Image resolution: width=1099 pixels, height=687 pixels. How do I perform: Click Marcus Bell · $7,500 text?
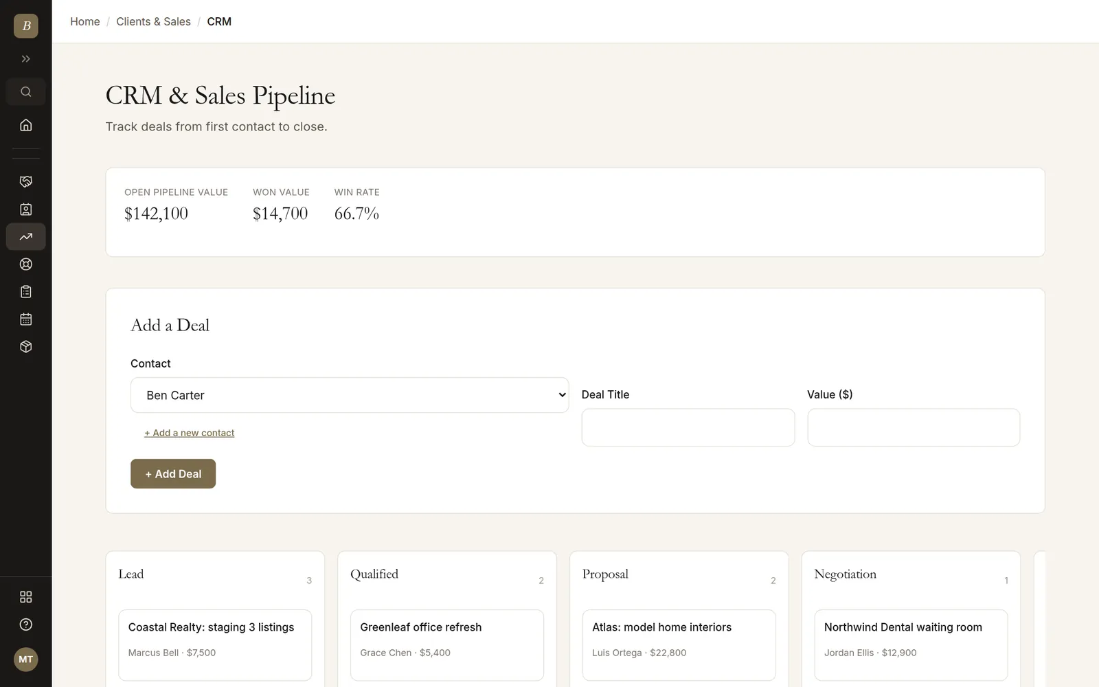pyautogui.click(x=172, y=653)
